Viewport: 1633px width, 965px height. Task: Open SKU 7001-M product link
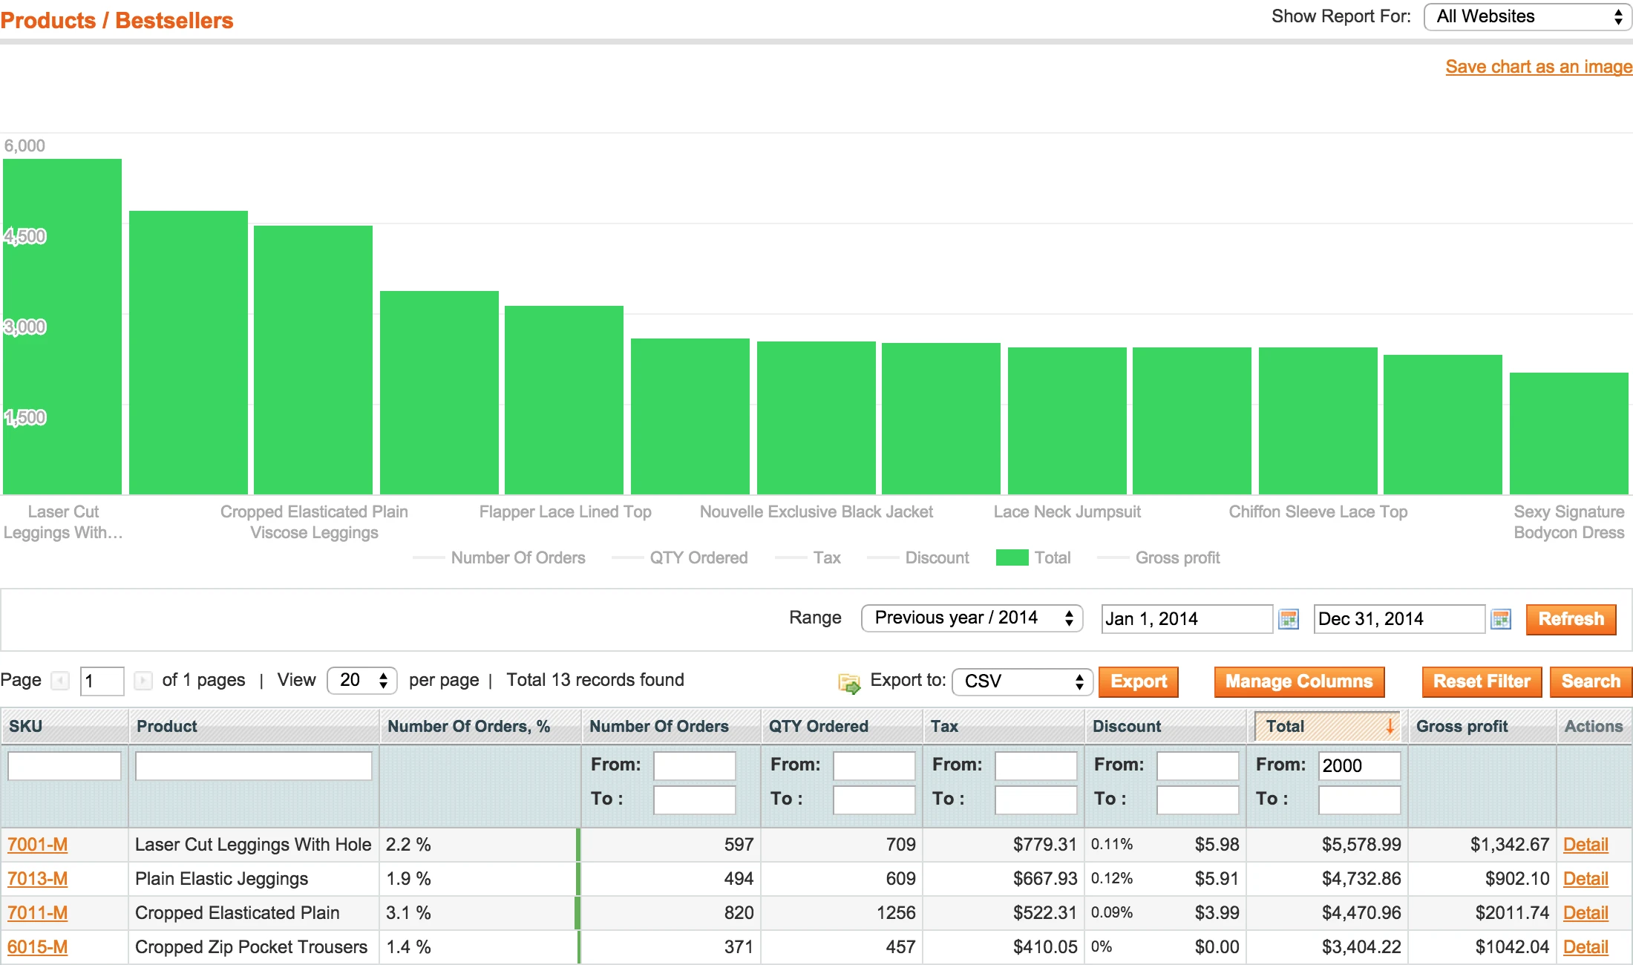[37, 845]
